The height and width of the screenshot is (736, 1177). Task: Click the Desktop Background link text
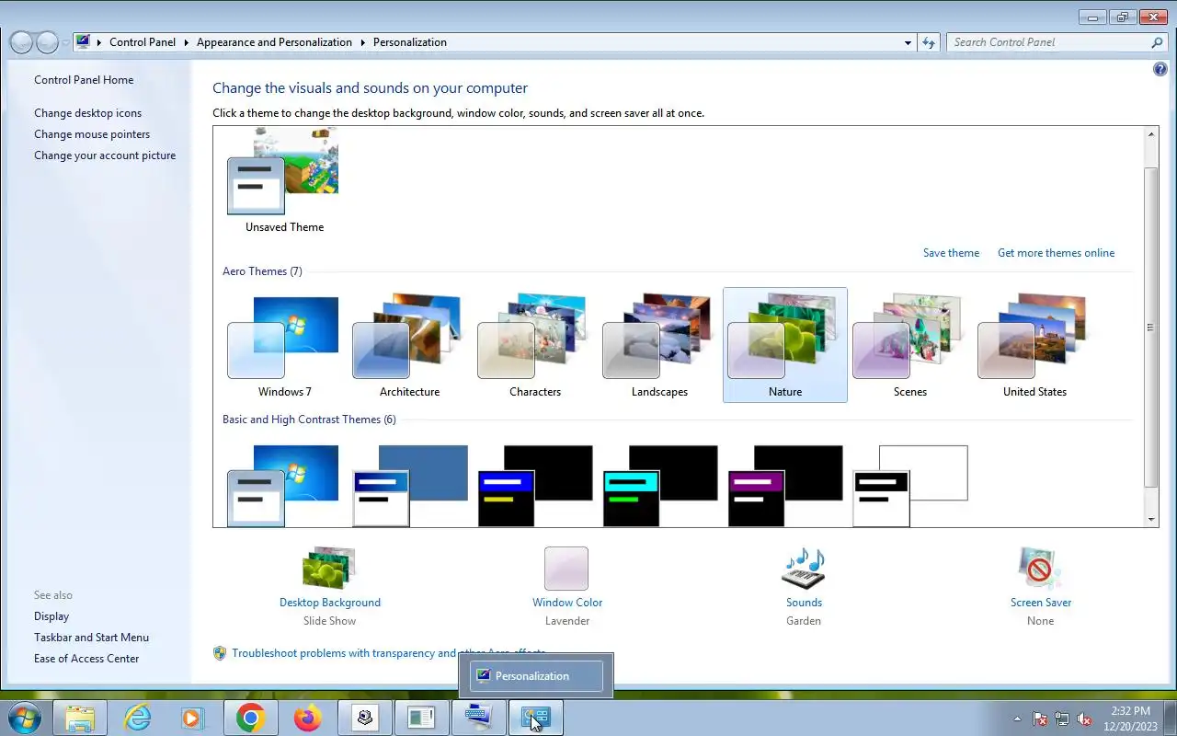point(330,603)
